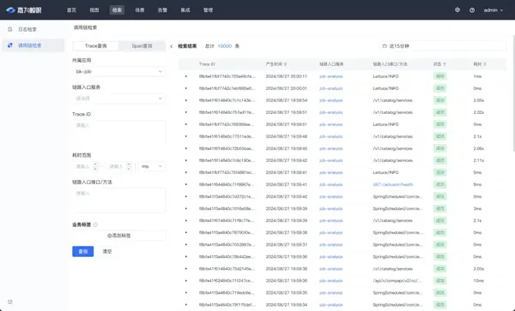Click the /api/c/compapi entry in 10ms row
Image resolution: width=515 pixels, height=311 pixels.
(x=397, y=281)
